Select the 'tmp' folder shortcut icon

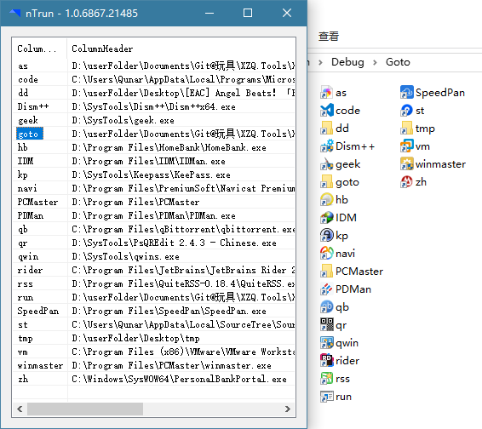tap(407, 129)
